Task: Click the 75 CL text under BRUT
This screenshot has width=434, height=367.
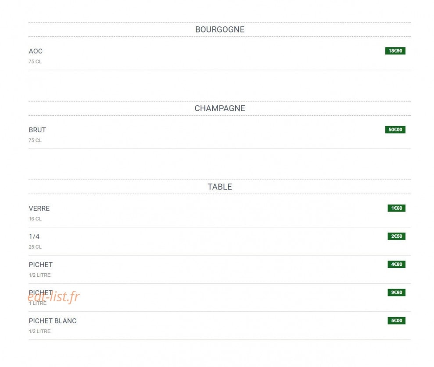Action: (35, 141)
